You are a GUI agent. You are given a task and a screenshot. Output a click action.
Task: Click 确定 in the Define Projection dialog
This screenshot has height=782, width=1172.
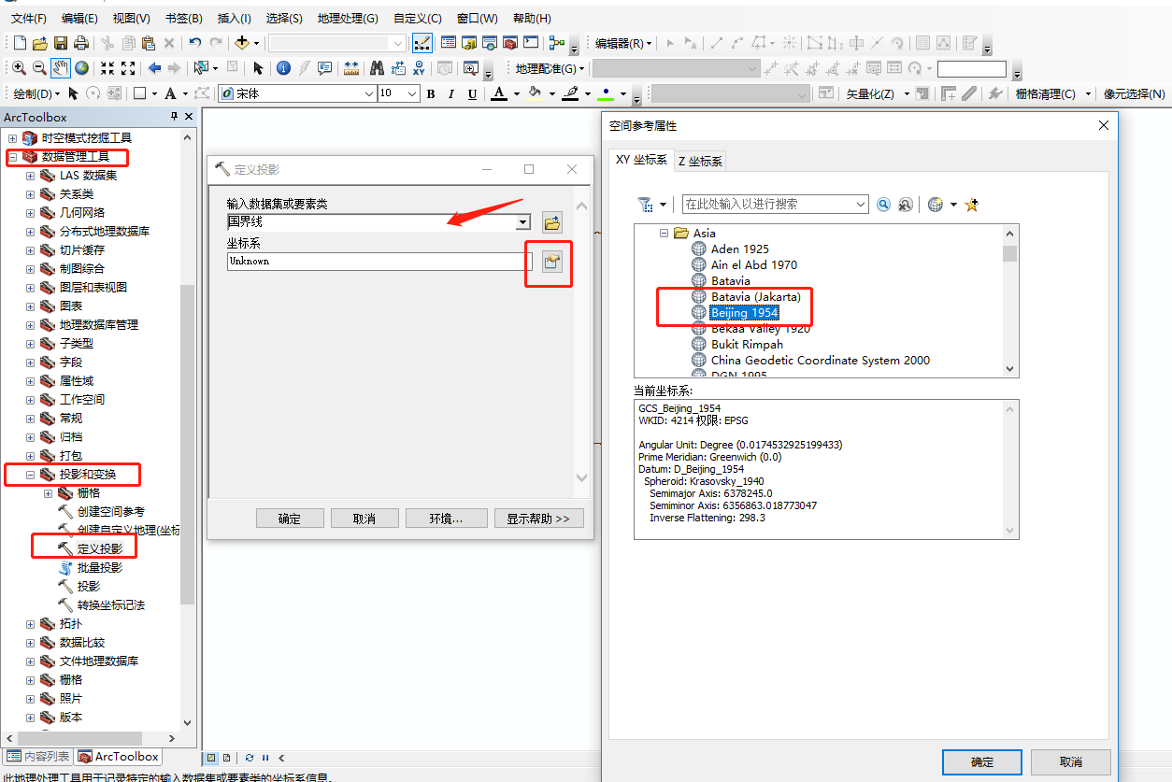(290, 519)
